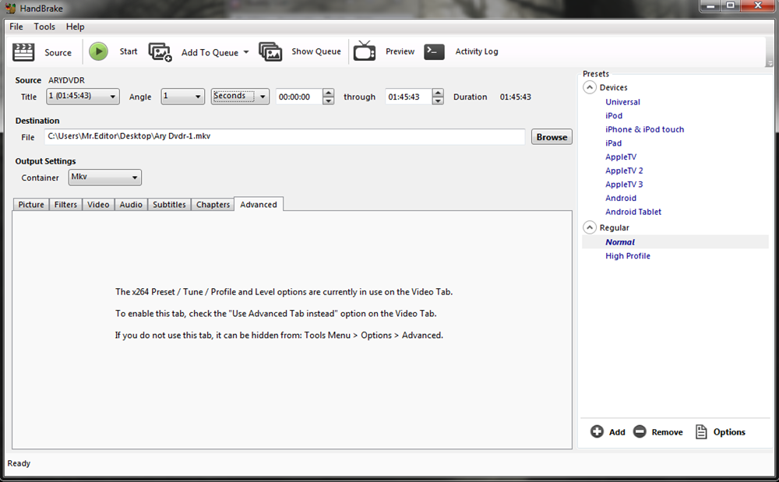This screenshot has height=482, width=779.
Task: Click the HandBrake app icon in title bar
Action: (10, 9)
